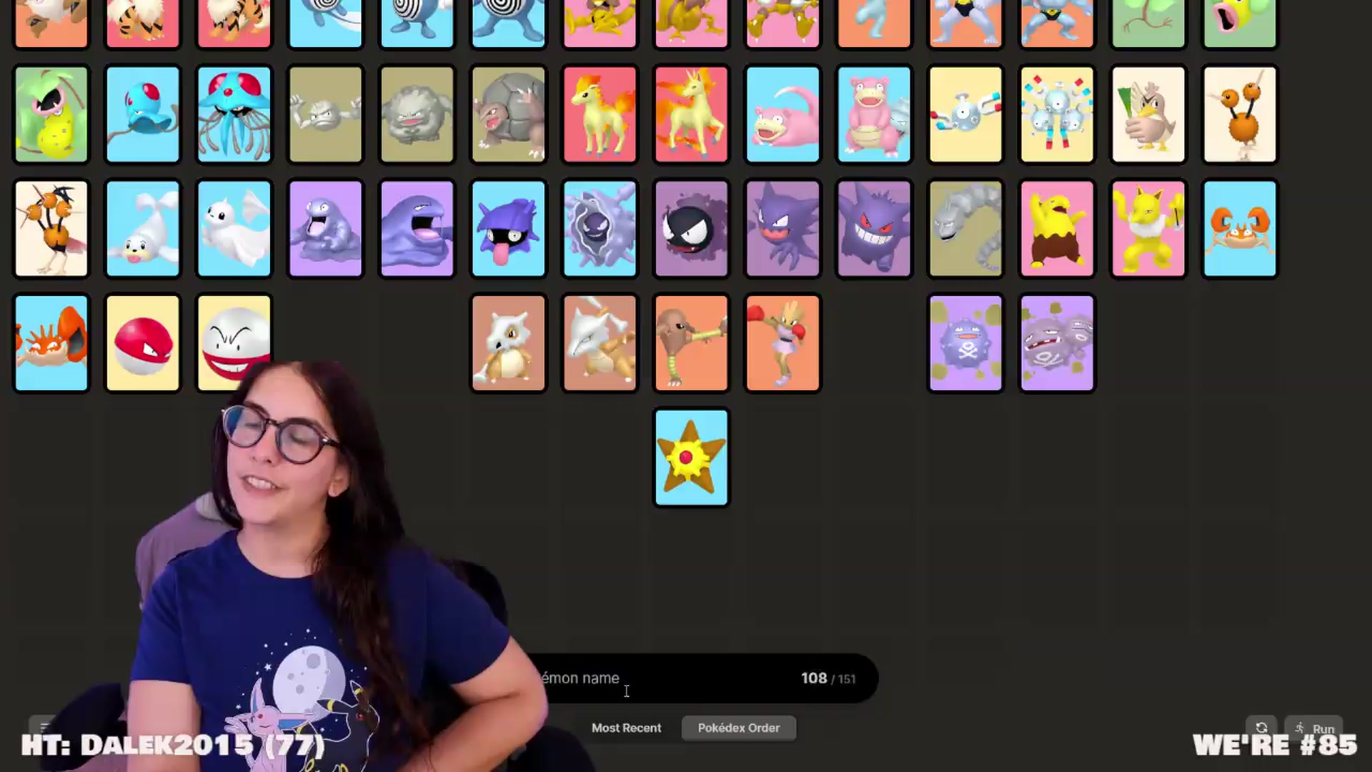Select the Marowak card
Viewport: 1372px width, 772px height.
click(600, 343)
